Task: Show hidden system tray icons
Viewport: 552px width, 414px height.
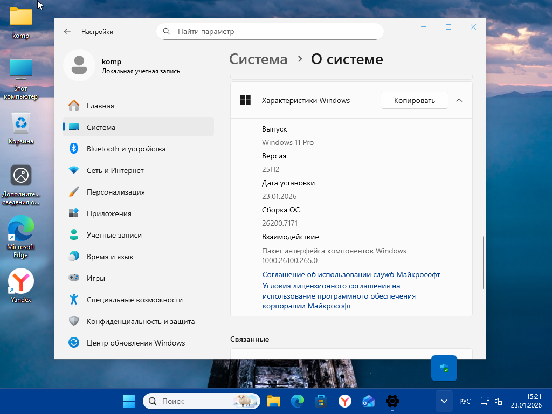Action: tap(444, 401)
